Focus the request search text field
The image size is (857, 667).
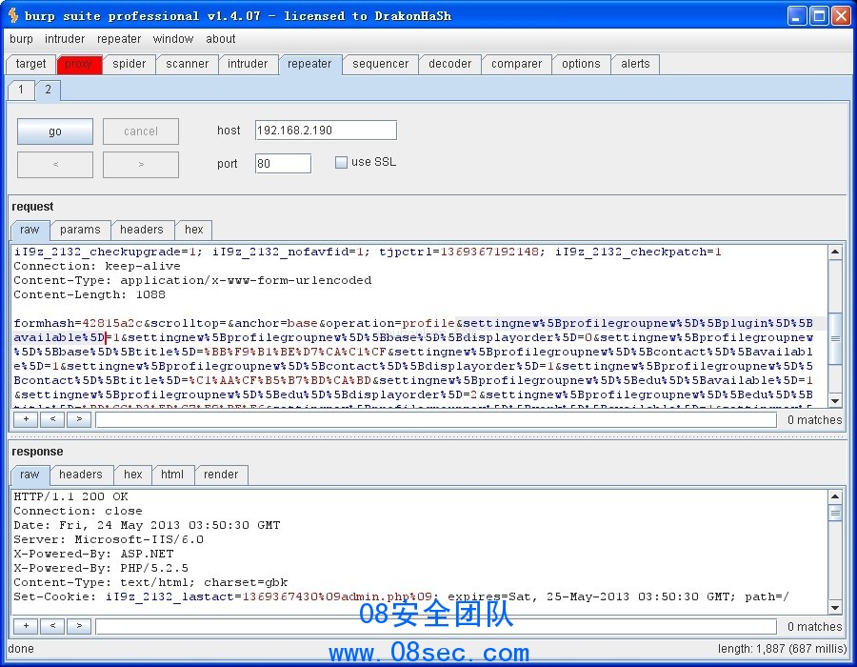436,420
